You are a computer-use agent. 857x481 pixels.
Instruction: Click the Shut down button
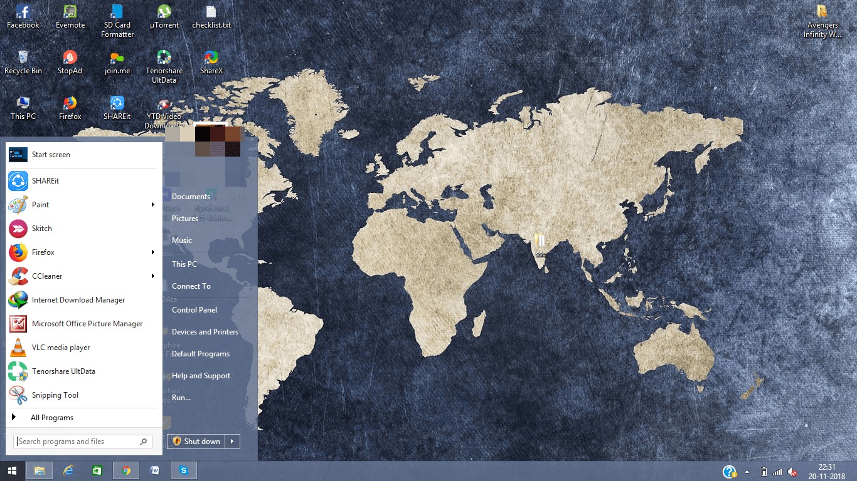click(x=196, y=442)
